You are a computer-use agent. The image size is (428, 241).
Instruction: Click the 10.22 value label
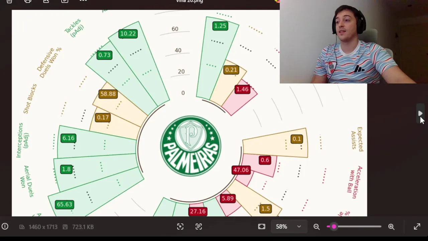click(128, 33)
